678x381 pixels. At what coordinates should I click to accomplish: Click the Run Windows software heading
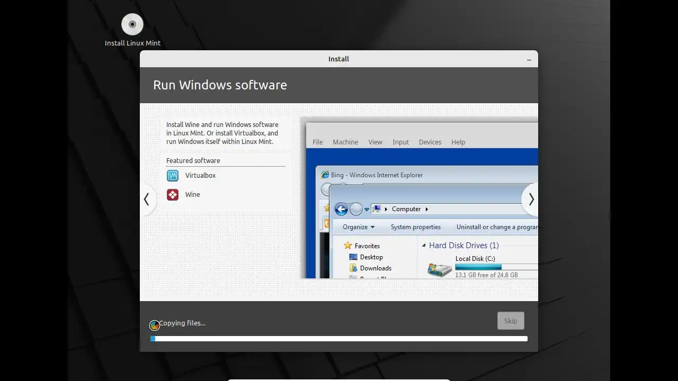pyautogui.click(x=220, y=85)
